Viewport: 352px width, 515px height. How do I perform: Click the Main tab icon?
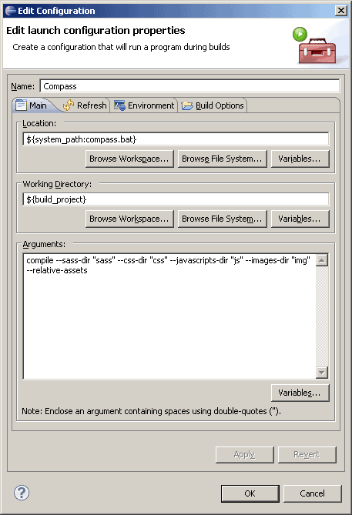(21, 105)
